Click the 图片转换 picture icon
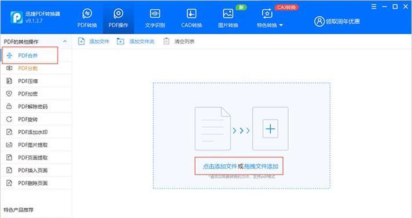 click(x=228, y=13)
